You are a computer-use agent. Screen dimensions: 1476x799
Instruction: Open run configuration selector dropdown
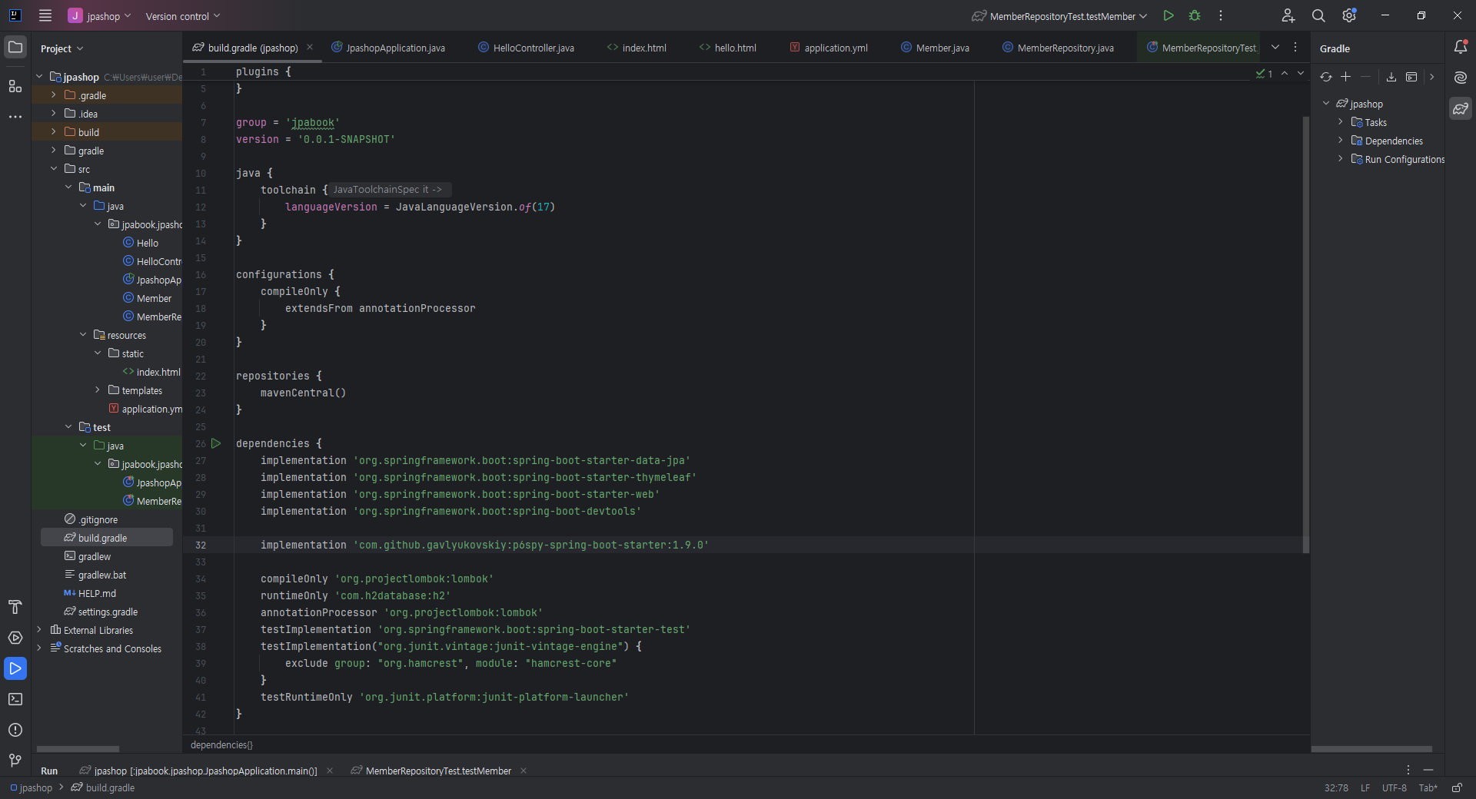(1059, 15)
